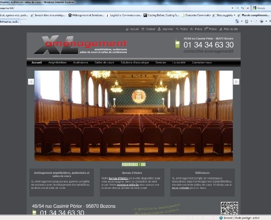The image size is (271, 220).
Task: Expand the feeds dropdown arrow in command bar
Action: tap(251, 21)
